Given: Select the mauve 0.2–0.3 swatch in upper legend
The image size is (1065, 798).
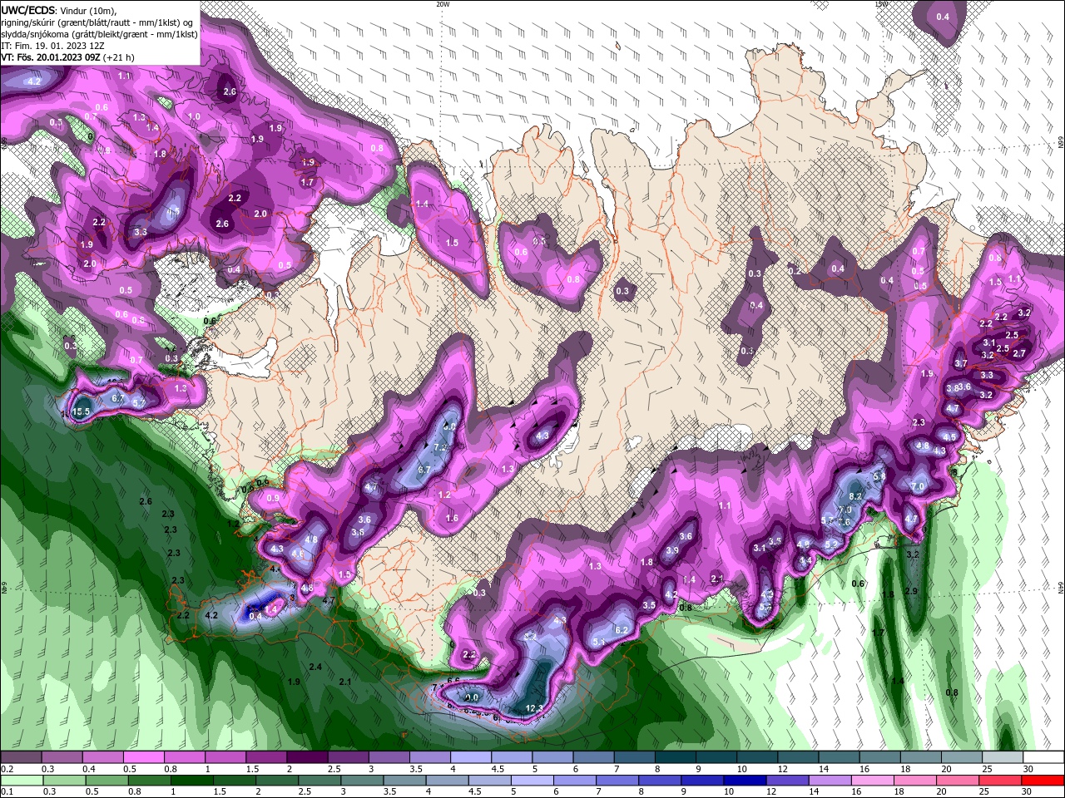Looking at the screenshot, I should [21, 757].
